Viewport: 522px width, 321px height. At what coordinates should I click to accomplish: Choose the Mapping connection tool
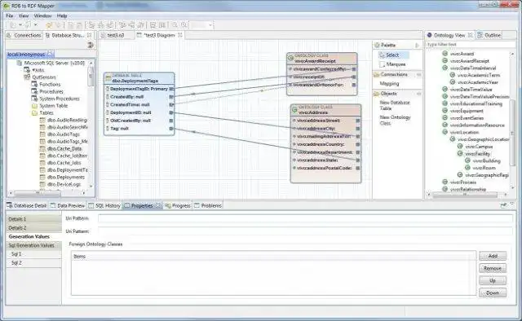click(x=389, y=83)
